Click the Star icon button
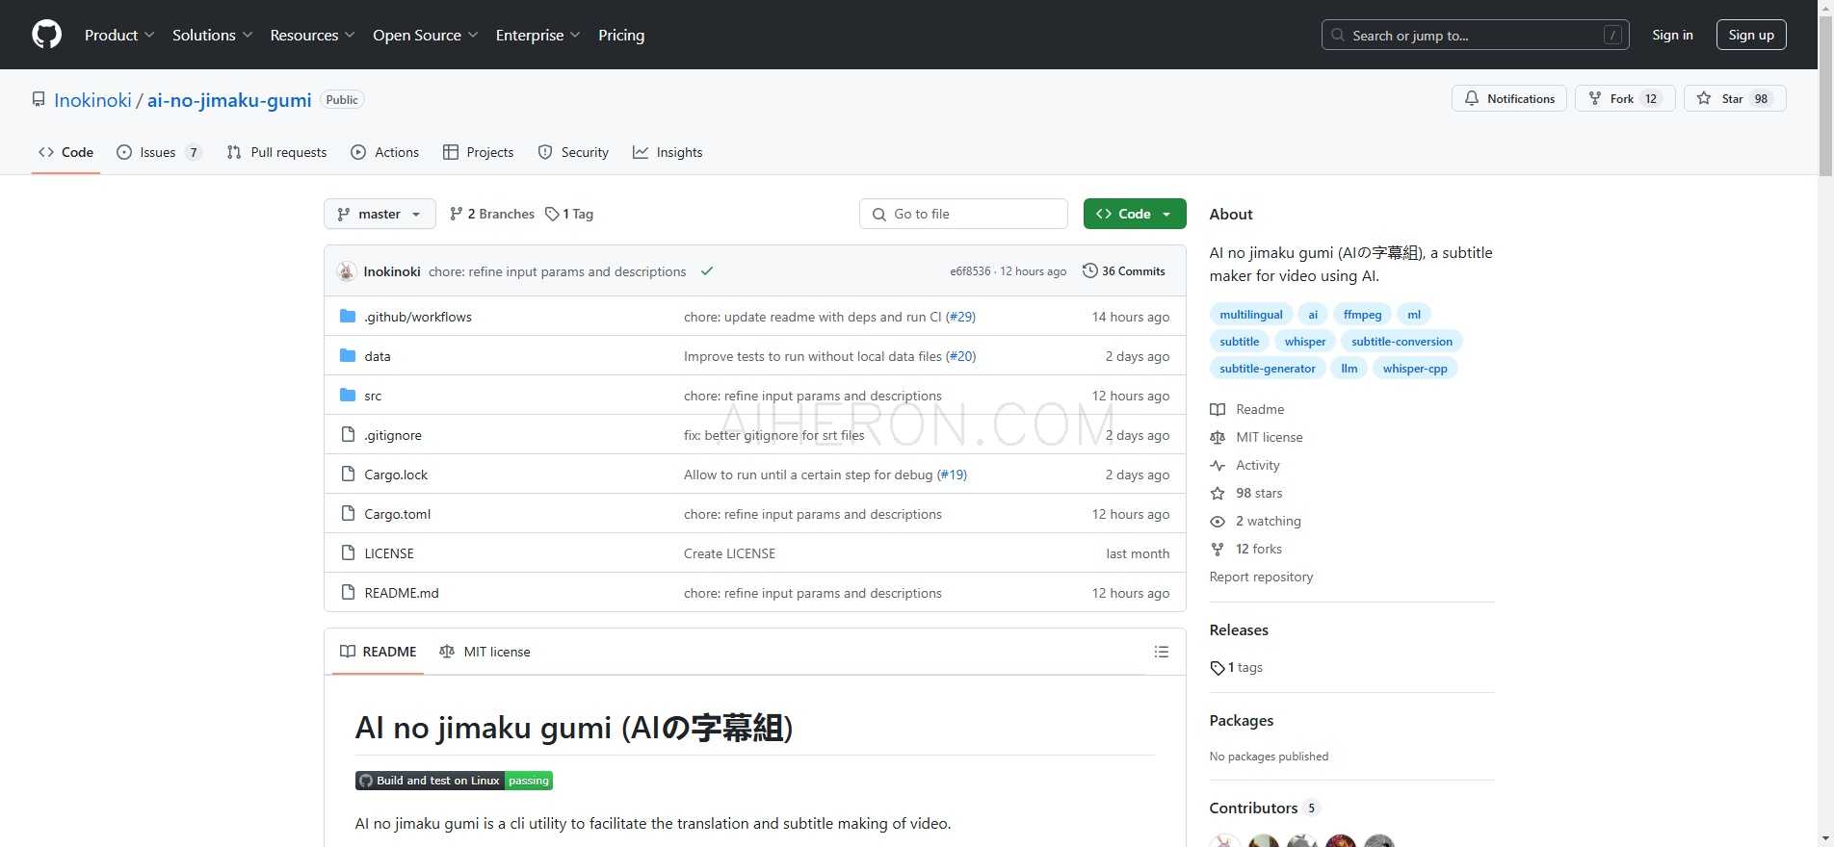This screenshot has height=847, width=1834. pos(1704,98)
